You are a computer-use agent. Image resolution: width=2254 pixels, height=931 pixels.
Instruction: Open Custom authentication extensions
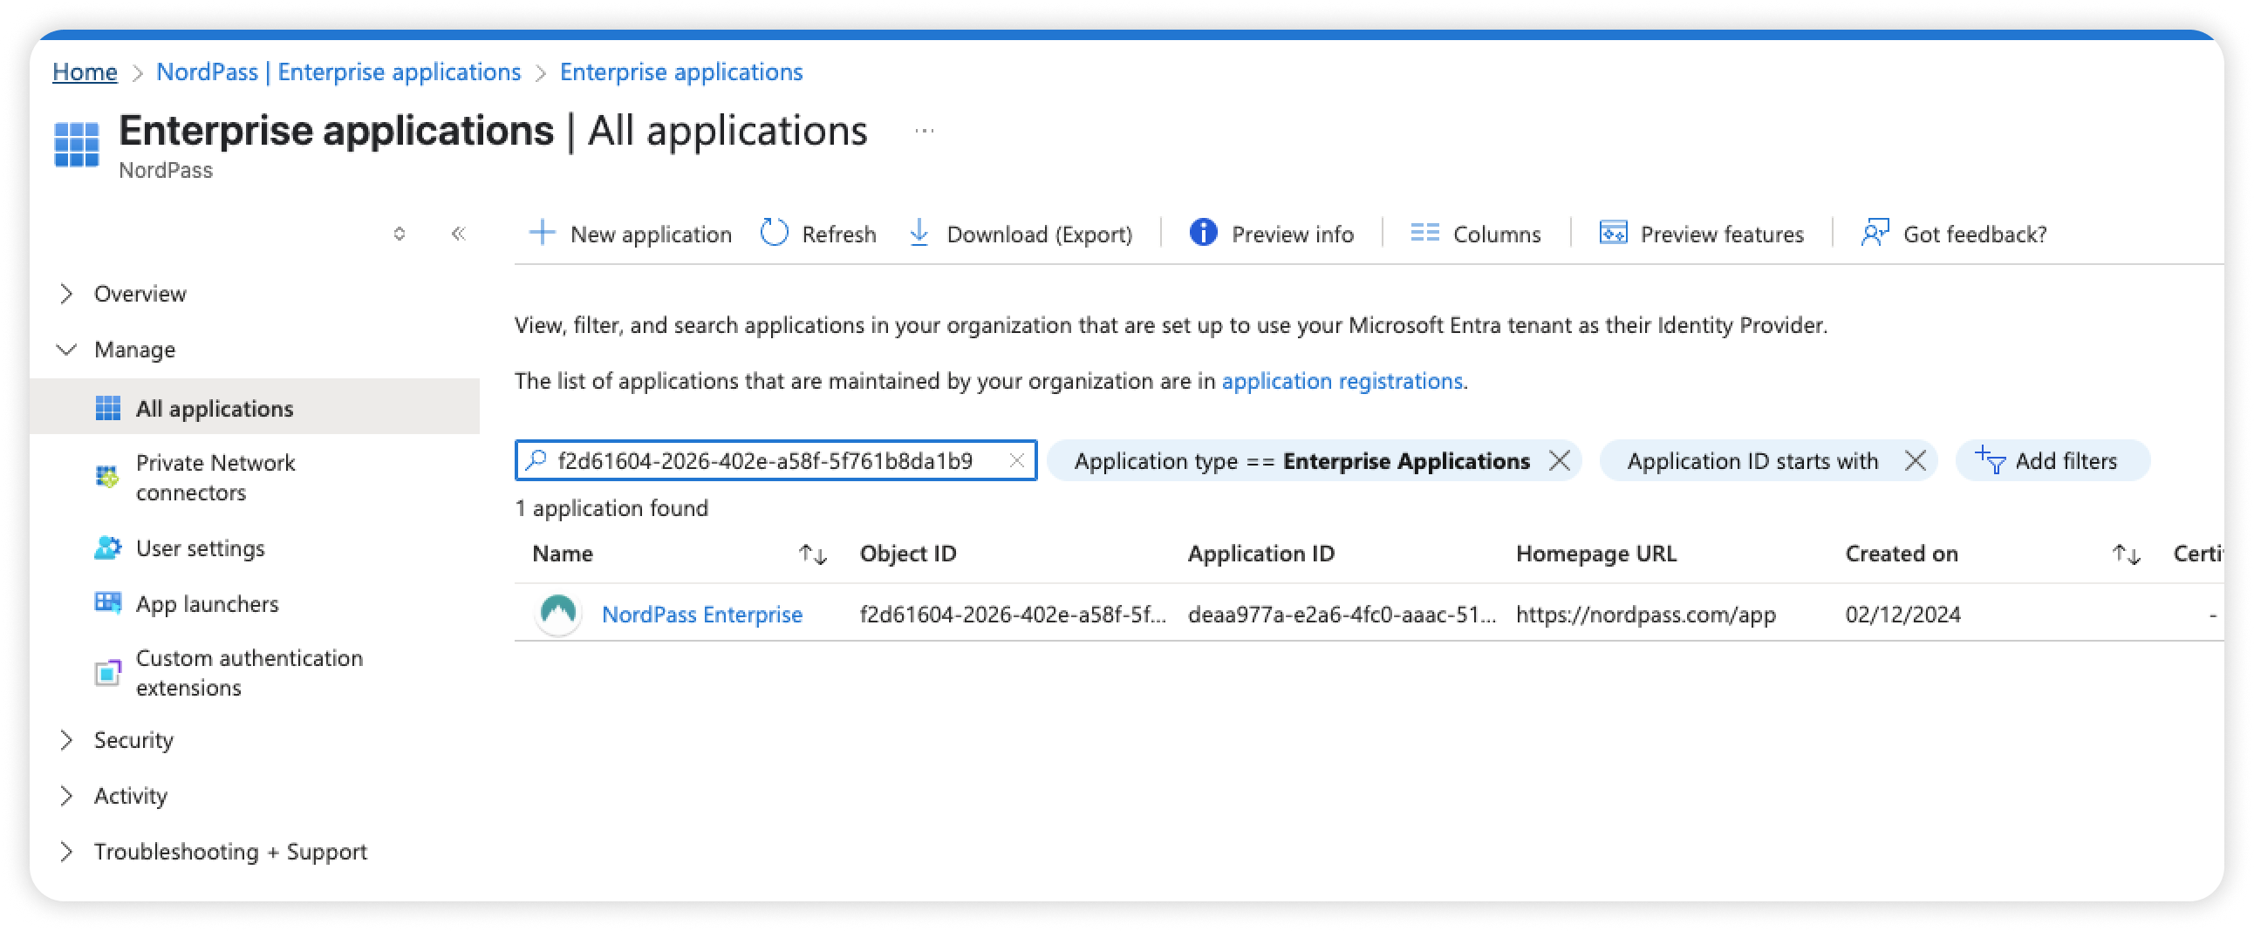[x=249, y=672]
